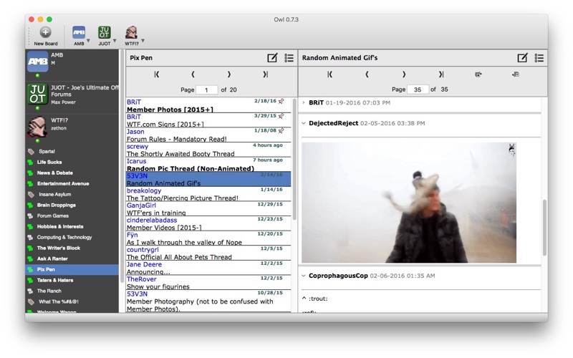
Task: Edit the thread page number field showing 35
Action: [x=418, y=89]
